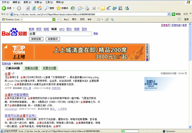The width and height of the screenshot is (192, 133).
Task: Click the Windows Live share icon
Action: (x=107, y=19)
